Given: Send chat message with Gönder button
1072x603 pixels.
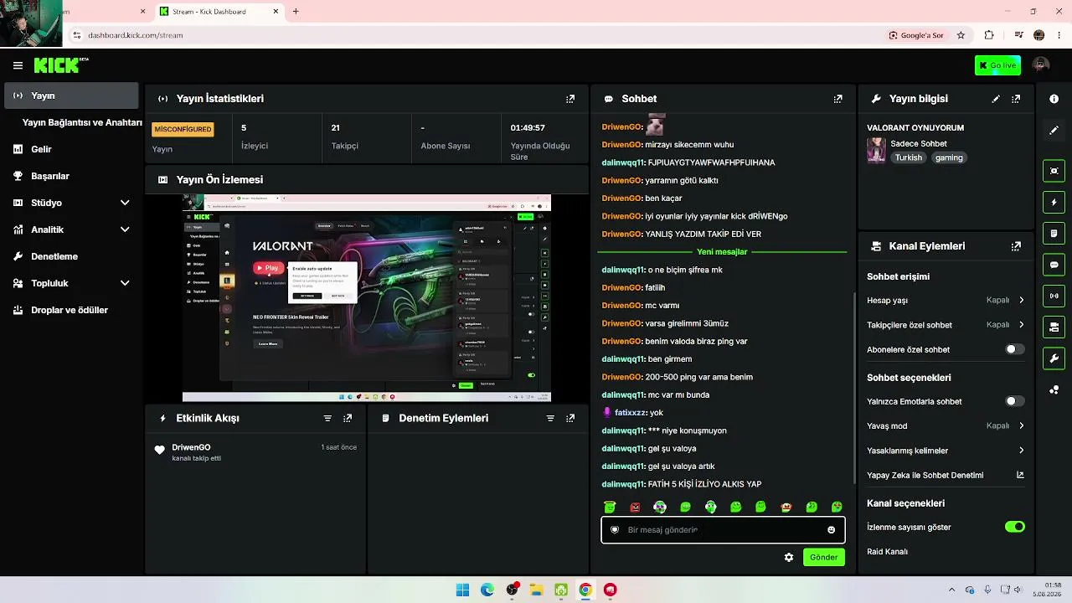Looking at the screenshot, I should click(x=823, y=557).
